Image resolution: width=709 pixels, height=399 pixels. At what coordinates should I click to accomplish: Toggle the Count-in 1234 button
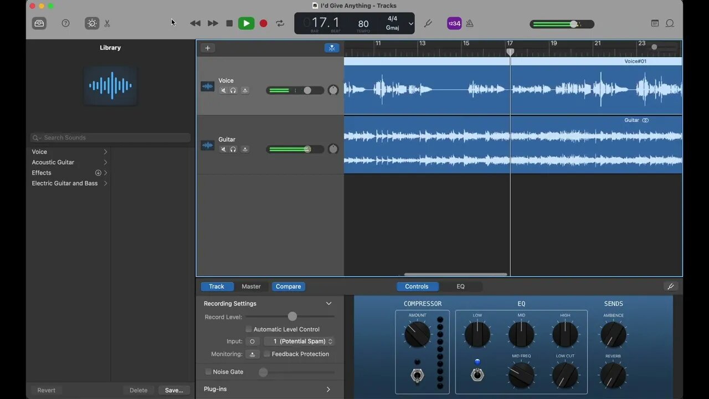(454, 23)
